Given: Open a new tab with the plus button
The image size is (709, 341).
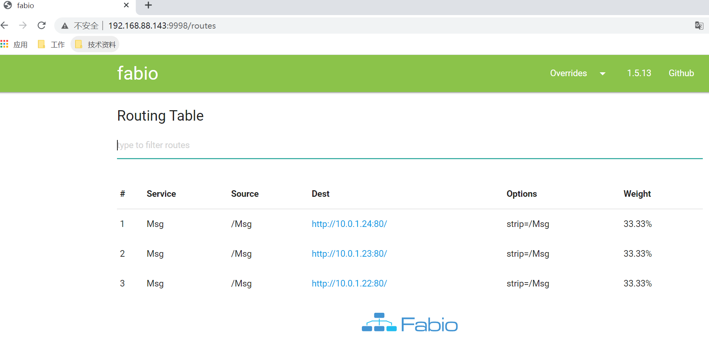Looking at the screenshot, I should point(148,5).
